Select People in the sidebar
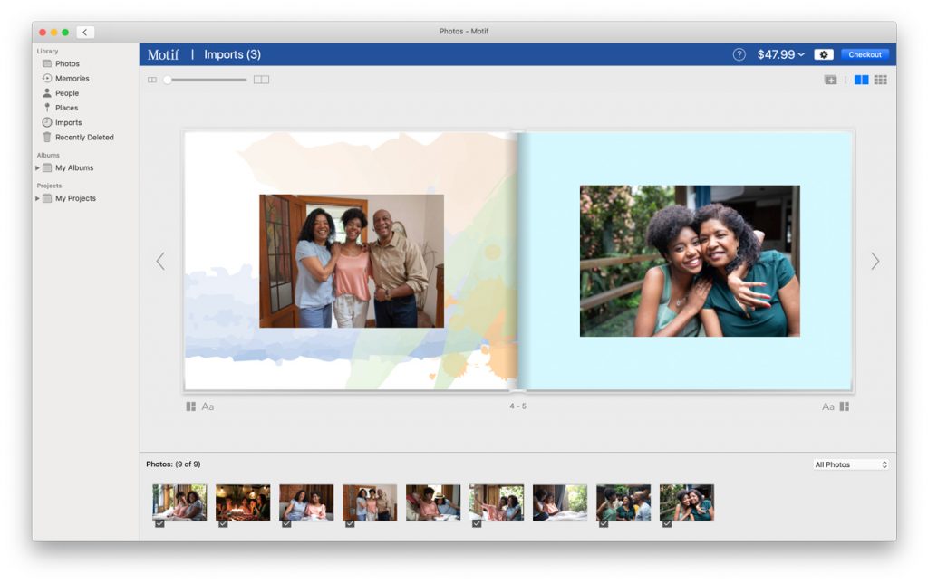Screen dimensions: 928x583 tap(67, 93)
